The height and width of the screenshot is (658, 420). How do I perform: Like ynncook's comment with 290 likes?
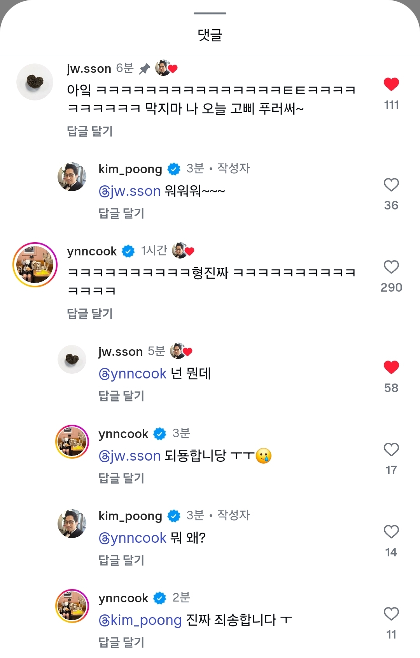(391, 267)
